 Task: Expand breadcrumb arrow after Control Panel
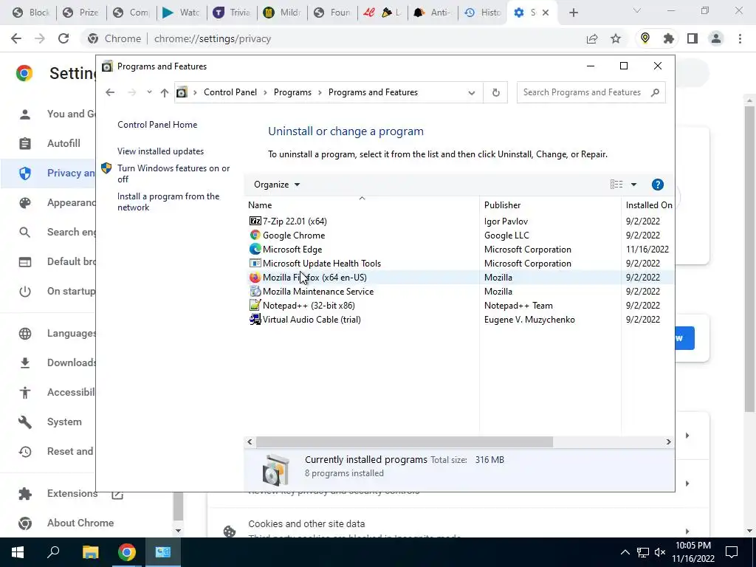coord(265,92)
